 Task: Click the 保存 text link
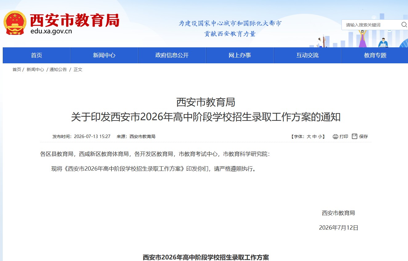pyautogui.click(x=363, y=136)
